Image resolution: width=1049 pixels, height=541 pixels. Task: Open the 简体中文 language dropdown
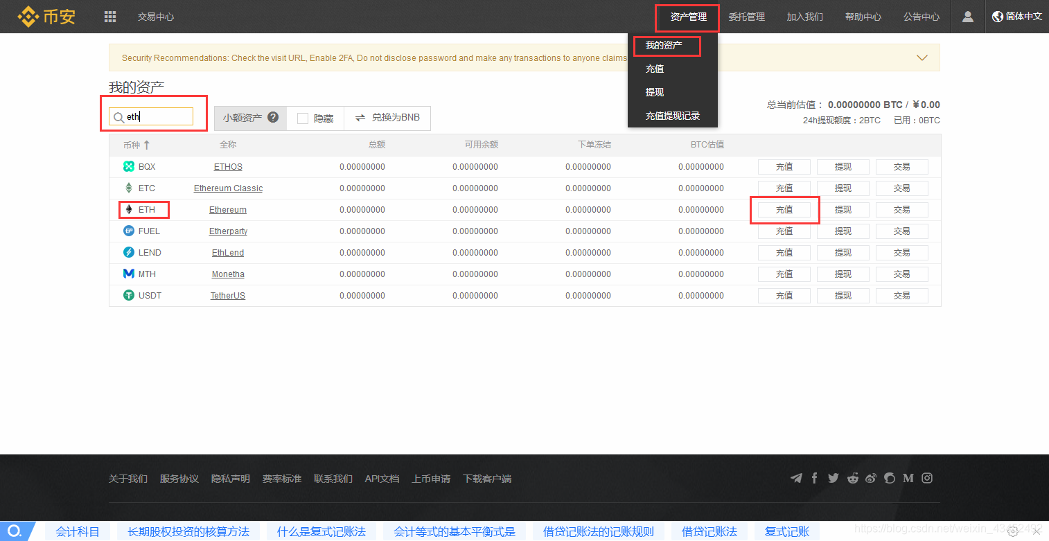(1017, 17)
